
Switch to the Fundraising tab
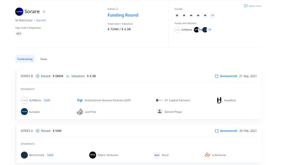[25, 59]
